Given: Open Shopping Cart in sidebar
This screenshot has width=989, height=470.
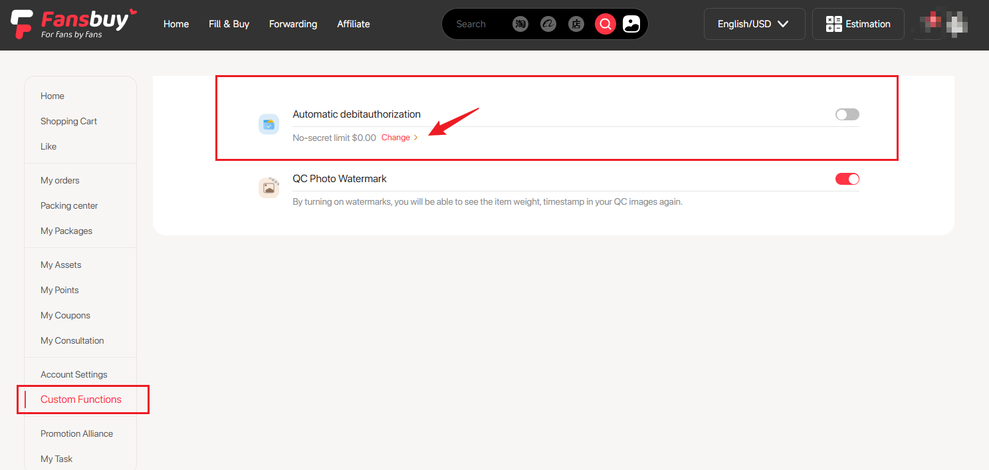Looking at the screenshot, I should 68,121.
